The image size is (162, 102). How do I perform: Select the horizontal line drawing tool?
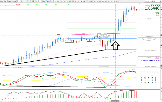click(x=65, y=1)
